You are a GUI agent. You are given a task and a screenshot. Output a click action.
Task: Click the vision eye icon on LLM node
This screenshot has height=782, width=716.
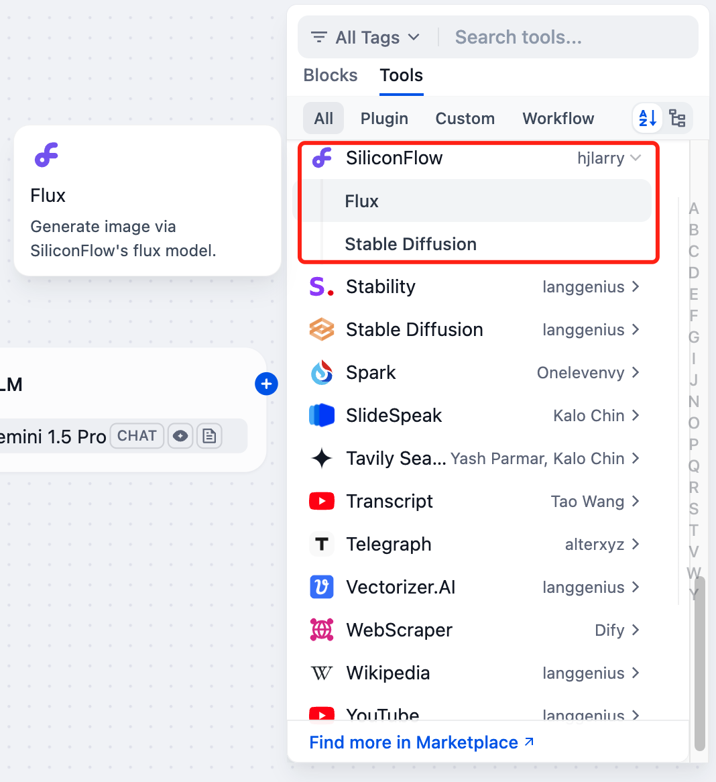tap(180, 437)
